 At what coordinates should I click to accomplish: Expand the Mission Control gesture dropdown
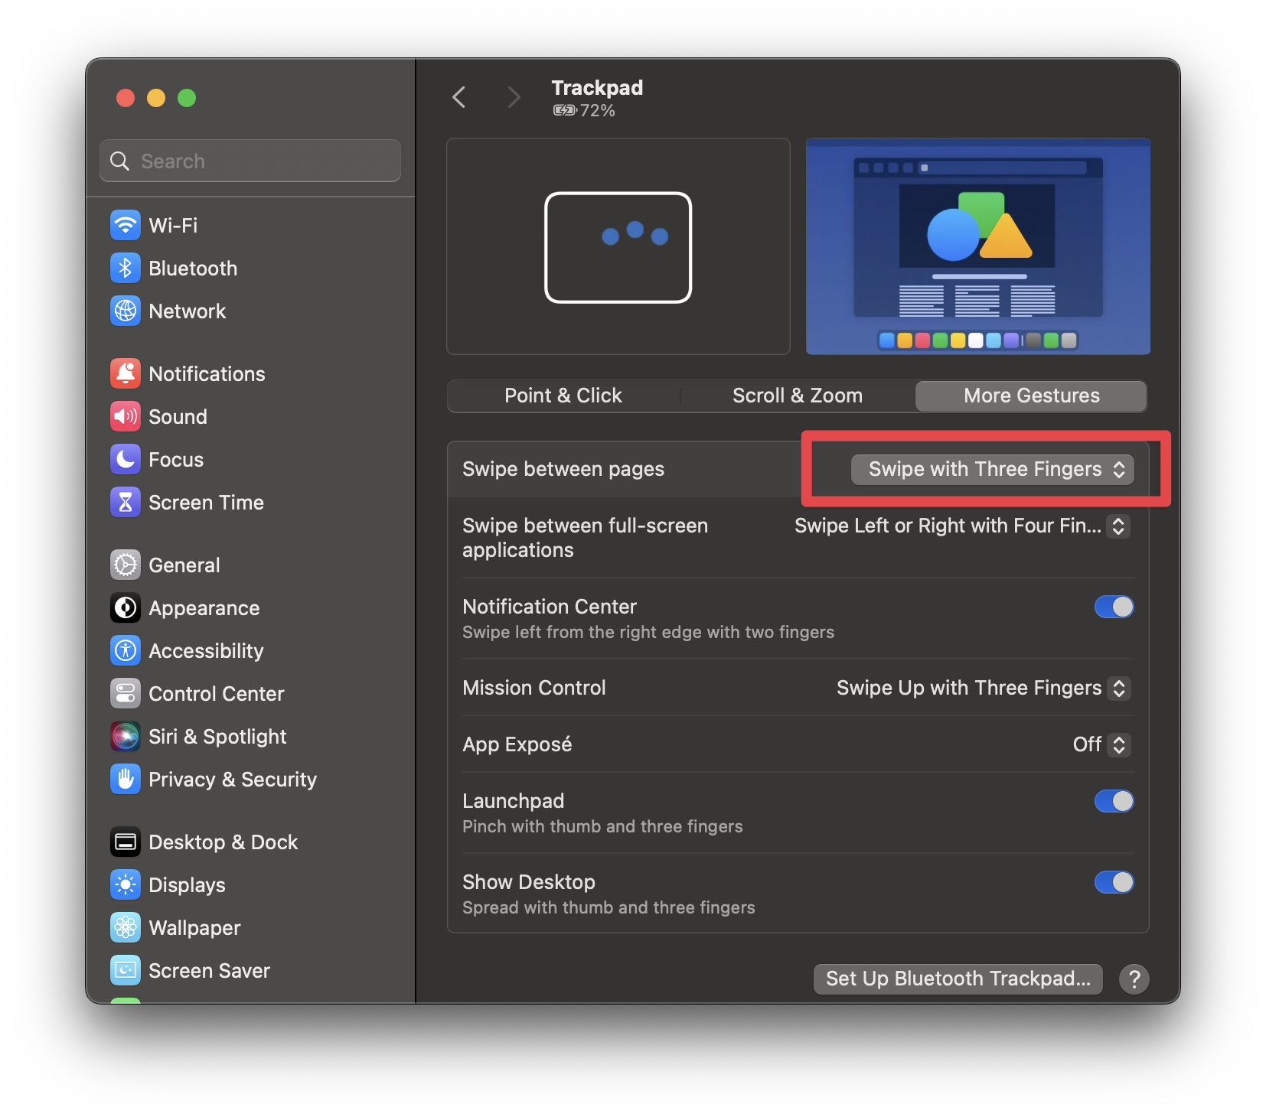point(983,688)
